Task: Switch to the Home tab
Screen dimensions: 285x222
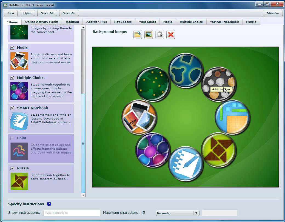Action: tap(12, 22)
